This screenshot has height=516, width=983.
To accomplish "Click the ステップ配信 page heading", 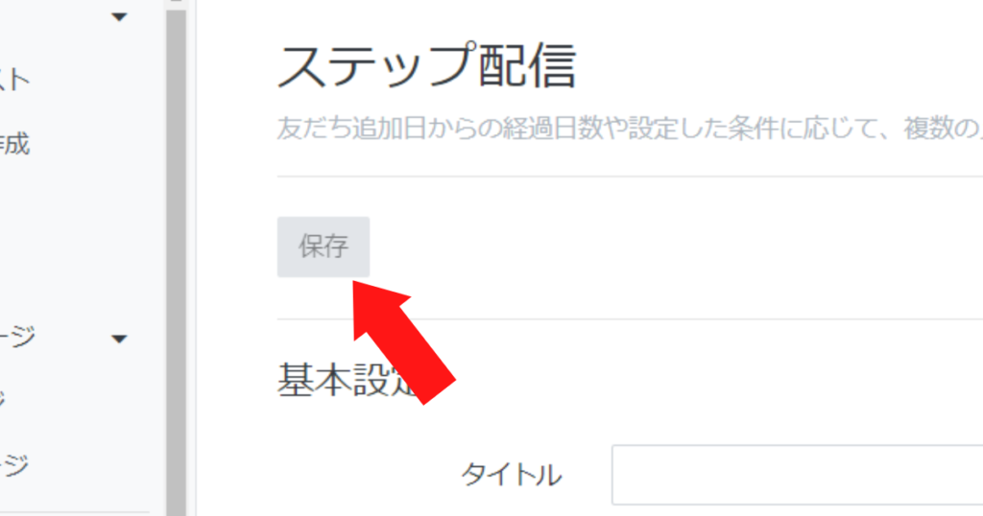I will coord(426,66).
